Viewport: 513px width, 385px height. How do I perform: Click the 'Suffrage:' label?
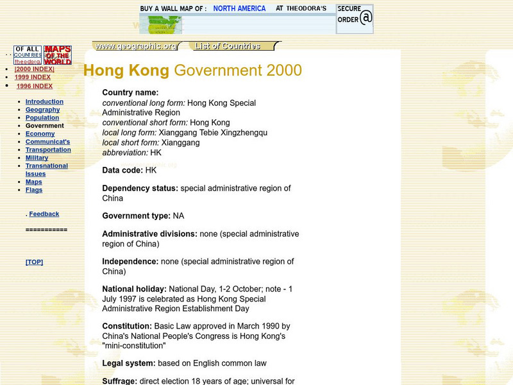119,381
